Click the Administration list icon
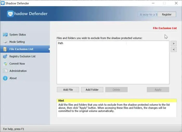Screen dimensions: 182x132 [5, 71]
